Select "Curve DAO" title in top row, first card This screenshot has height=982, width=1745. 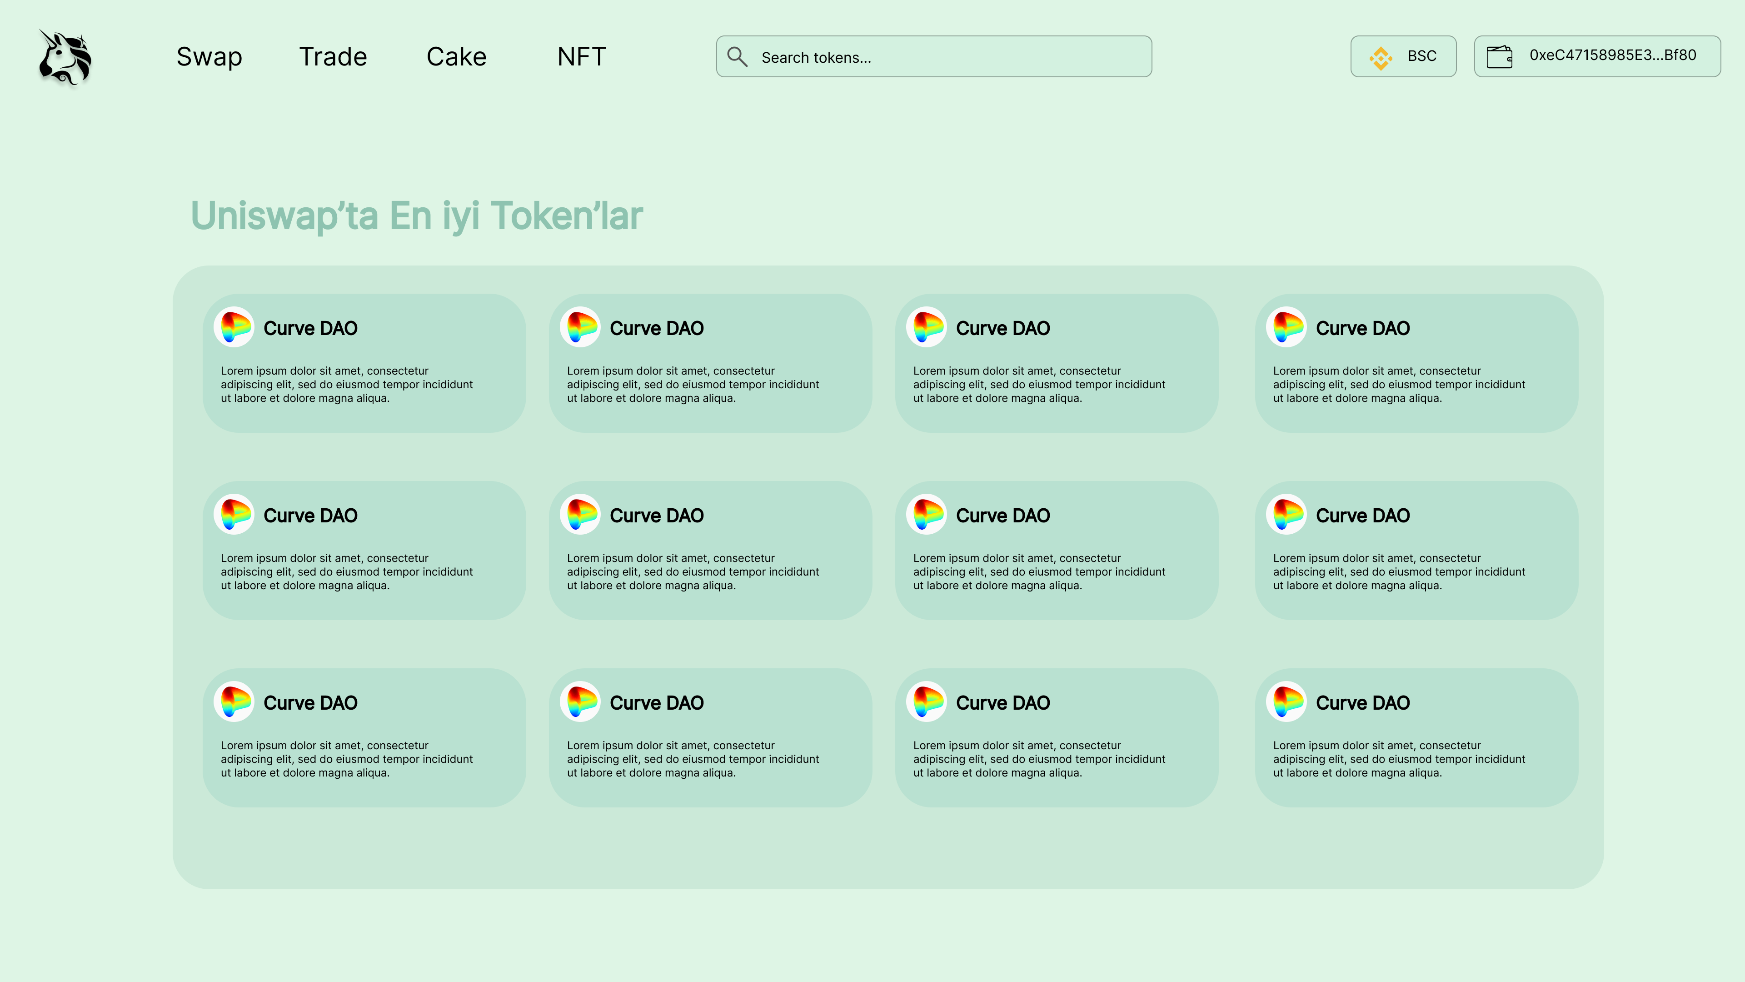[310, 329]
